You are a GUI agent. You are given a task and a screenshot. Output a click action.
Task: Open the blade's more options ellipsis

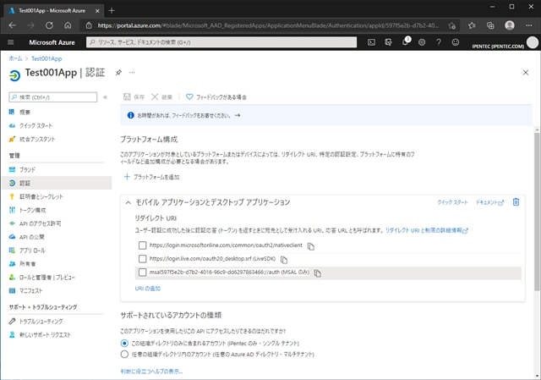[x=132, y=73]
